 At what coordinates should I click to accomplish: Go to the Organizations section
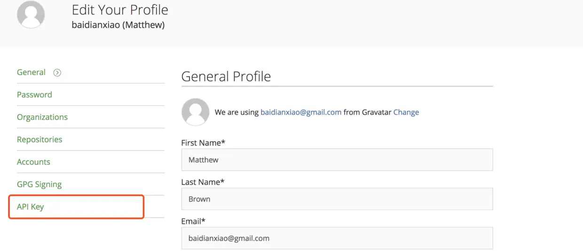42,117
